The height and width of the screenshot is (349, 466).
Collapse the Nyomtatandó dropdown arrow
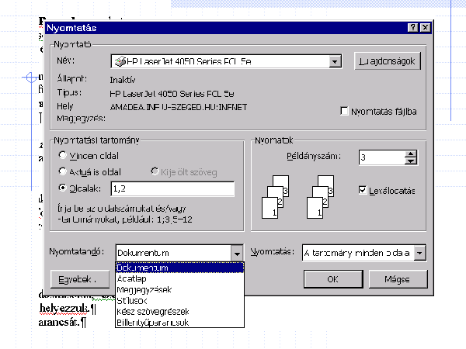[x=237, y=253]
